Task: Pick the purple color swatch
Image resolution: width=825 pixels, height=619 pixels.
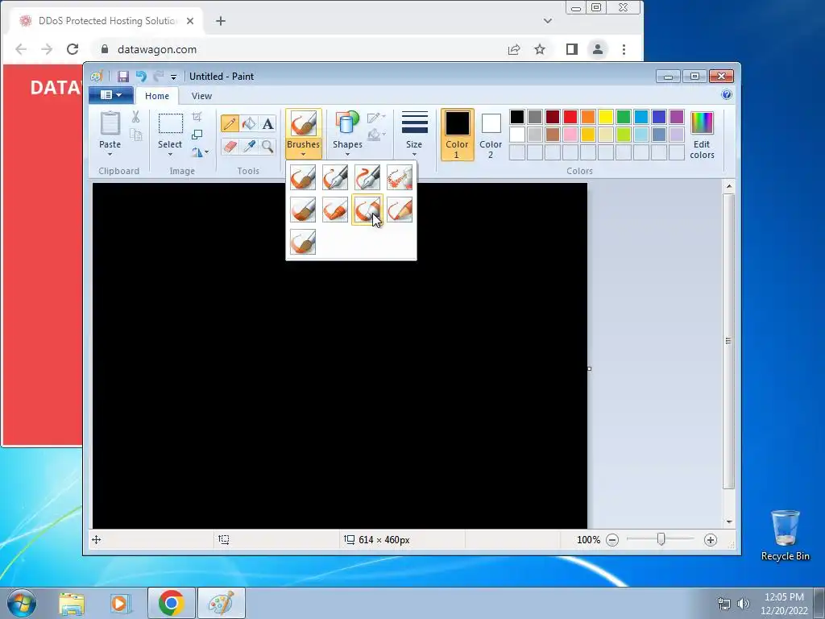Action: 677,117
